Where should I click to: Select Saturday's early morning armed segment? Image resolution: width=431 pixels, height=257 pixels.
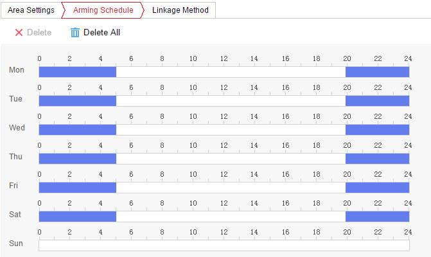tap(77, 216)
